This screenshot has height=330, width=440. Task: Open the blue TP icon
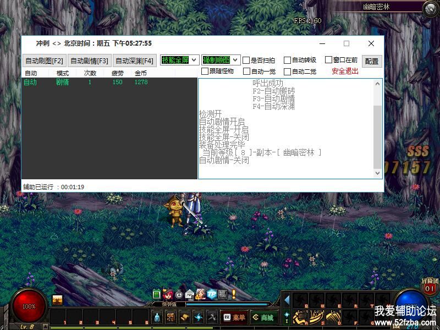point(212,294)
